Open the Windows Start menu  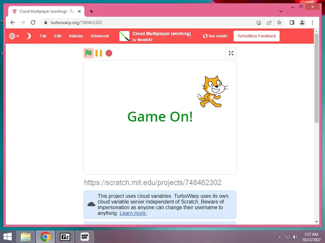(x=8, y=237)
